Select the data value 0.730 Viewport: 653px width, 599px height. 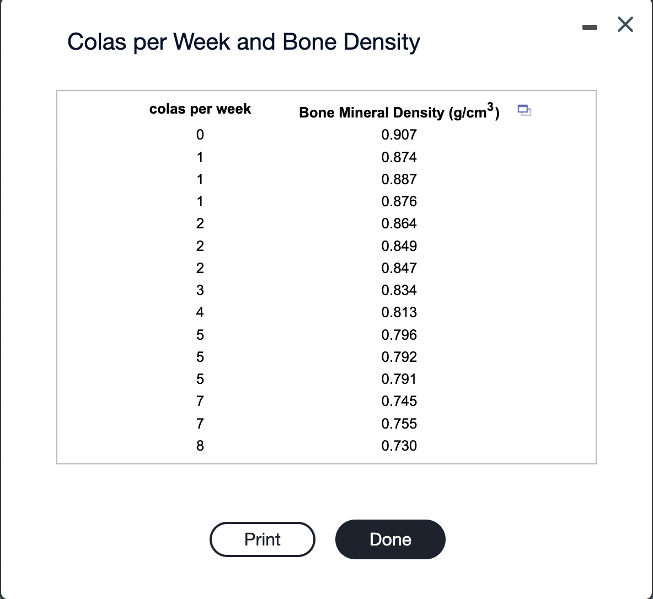[x=399, y=446]
